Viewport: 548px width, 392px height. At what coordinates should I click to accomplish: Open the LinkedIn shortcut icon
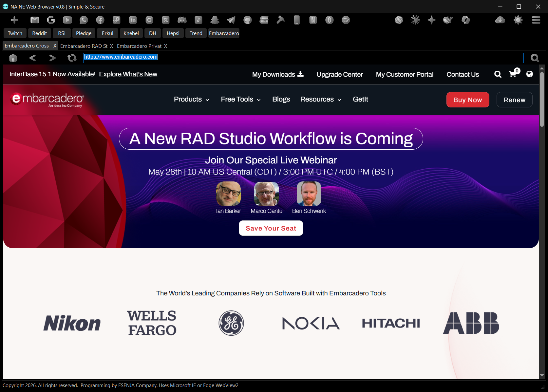click(133, 20)
